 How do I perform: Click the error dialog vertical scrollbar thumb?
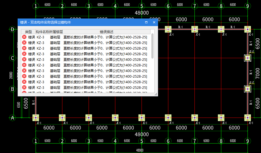(x=152, y=46)
